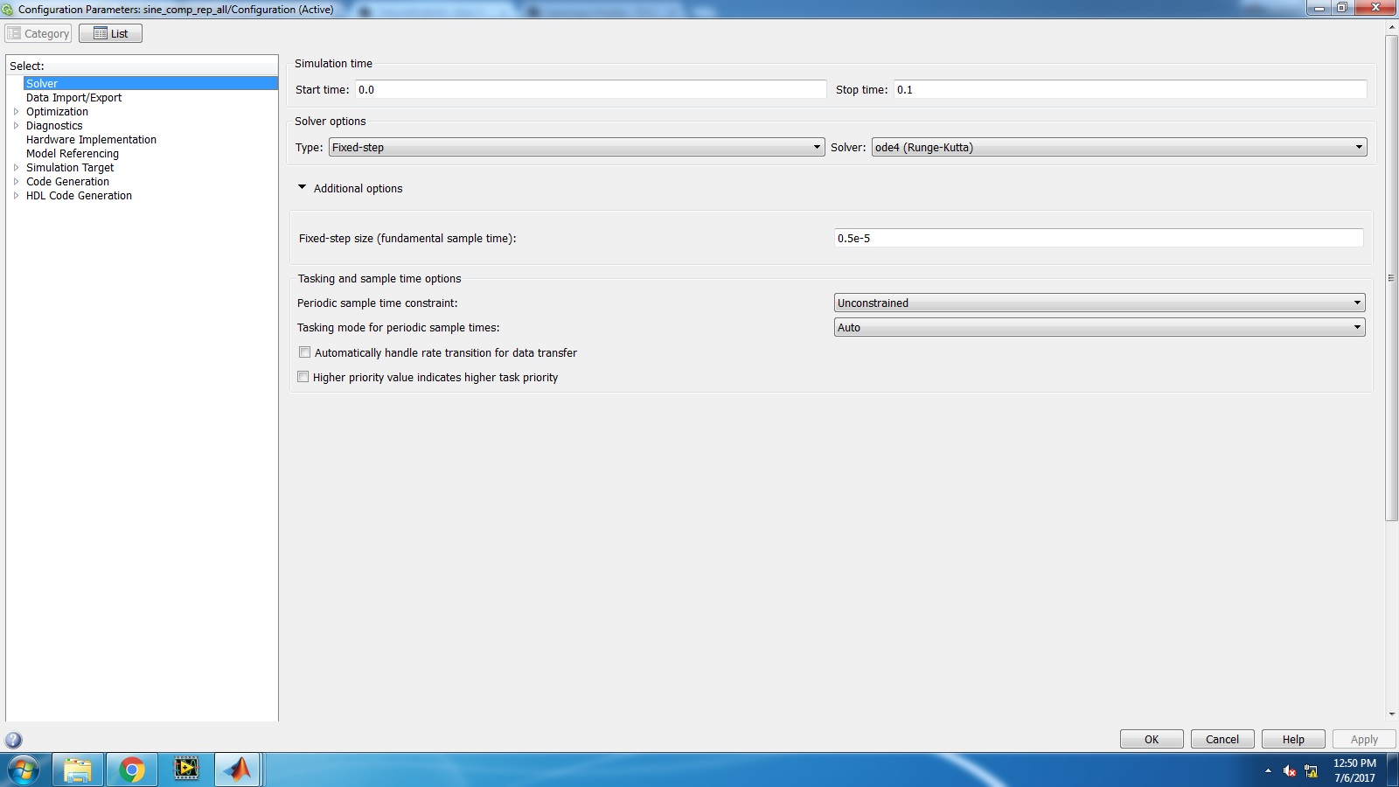This screenshot has width=1399, height=787.
Task: Switch to List view
Action: (110, 33)
